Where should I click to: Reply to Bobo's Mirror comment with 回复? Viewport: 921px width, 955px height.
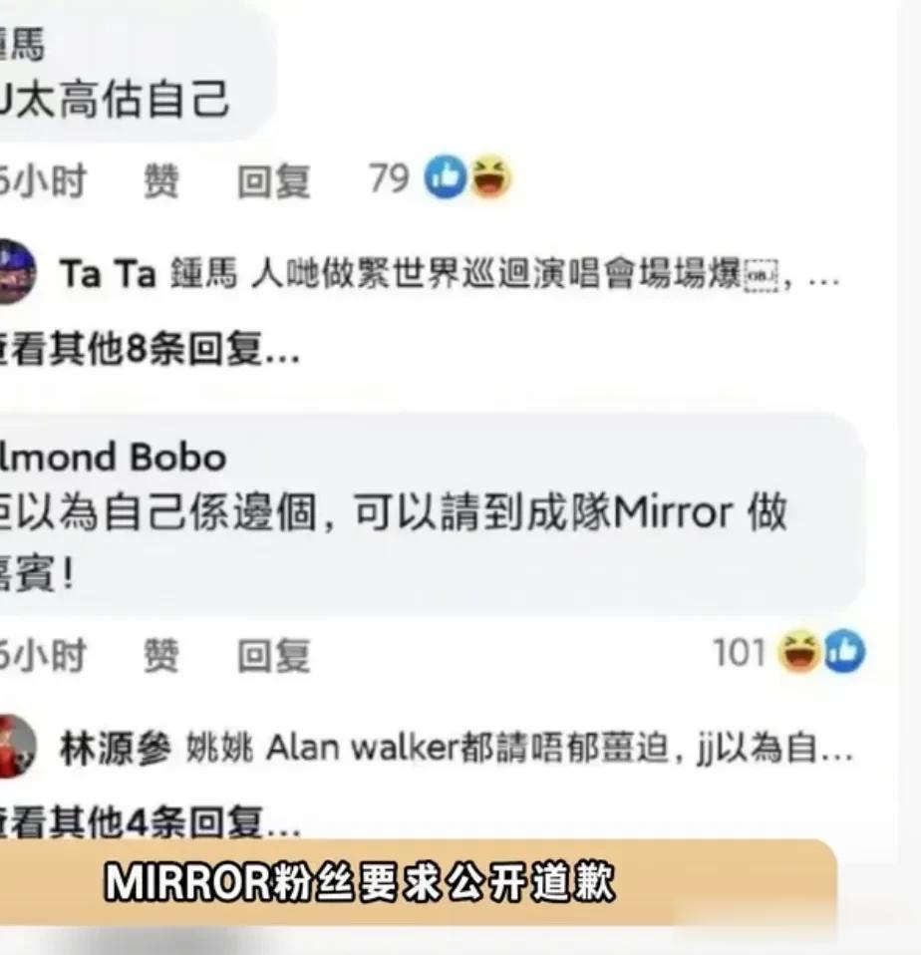[x=274, y=655]
